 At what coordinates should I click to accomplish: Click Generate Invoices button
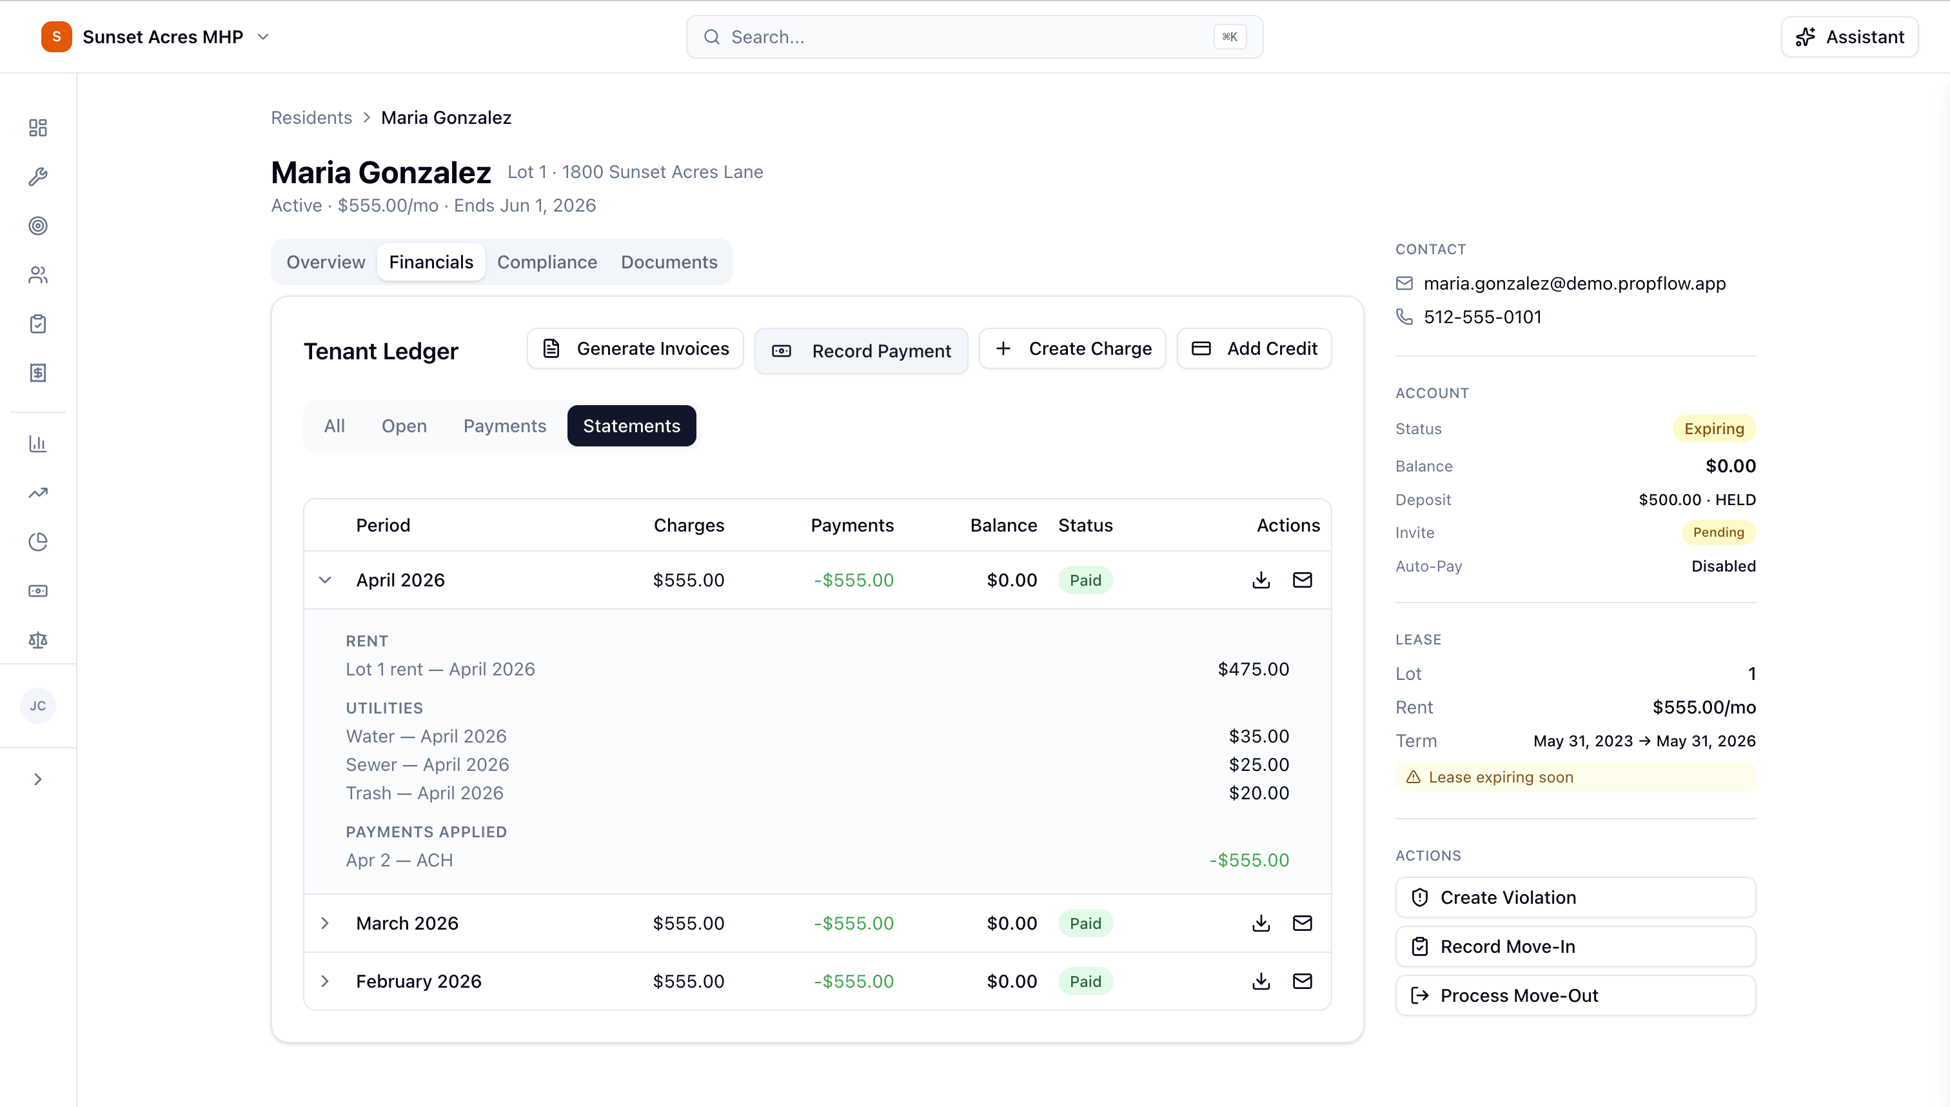(635, 348)
